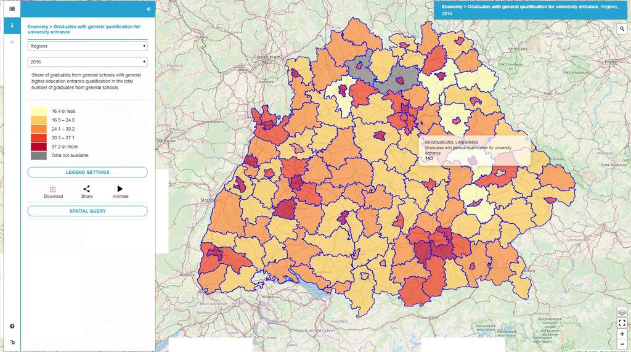This screenshot has height=352, width=631.
Task: Click the SPATIAL QUERY button
Action: point(88,211)
